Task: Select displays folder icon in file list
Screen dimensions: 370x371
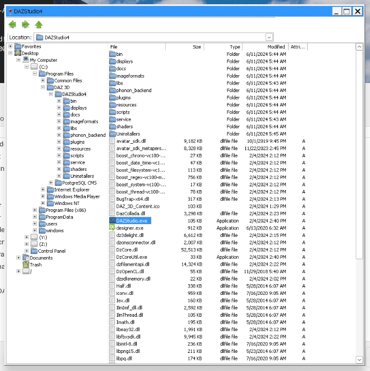Action: click(x=113, y=61)
